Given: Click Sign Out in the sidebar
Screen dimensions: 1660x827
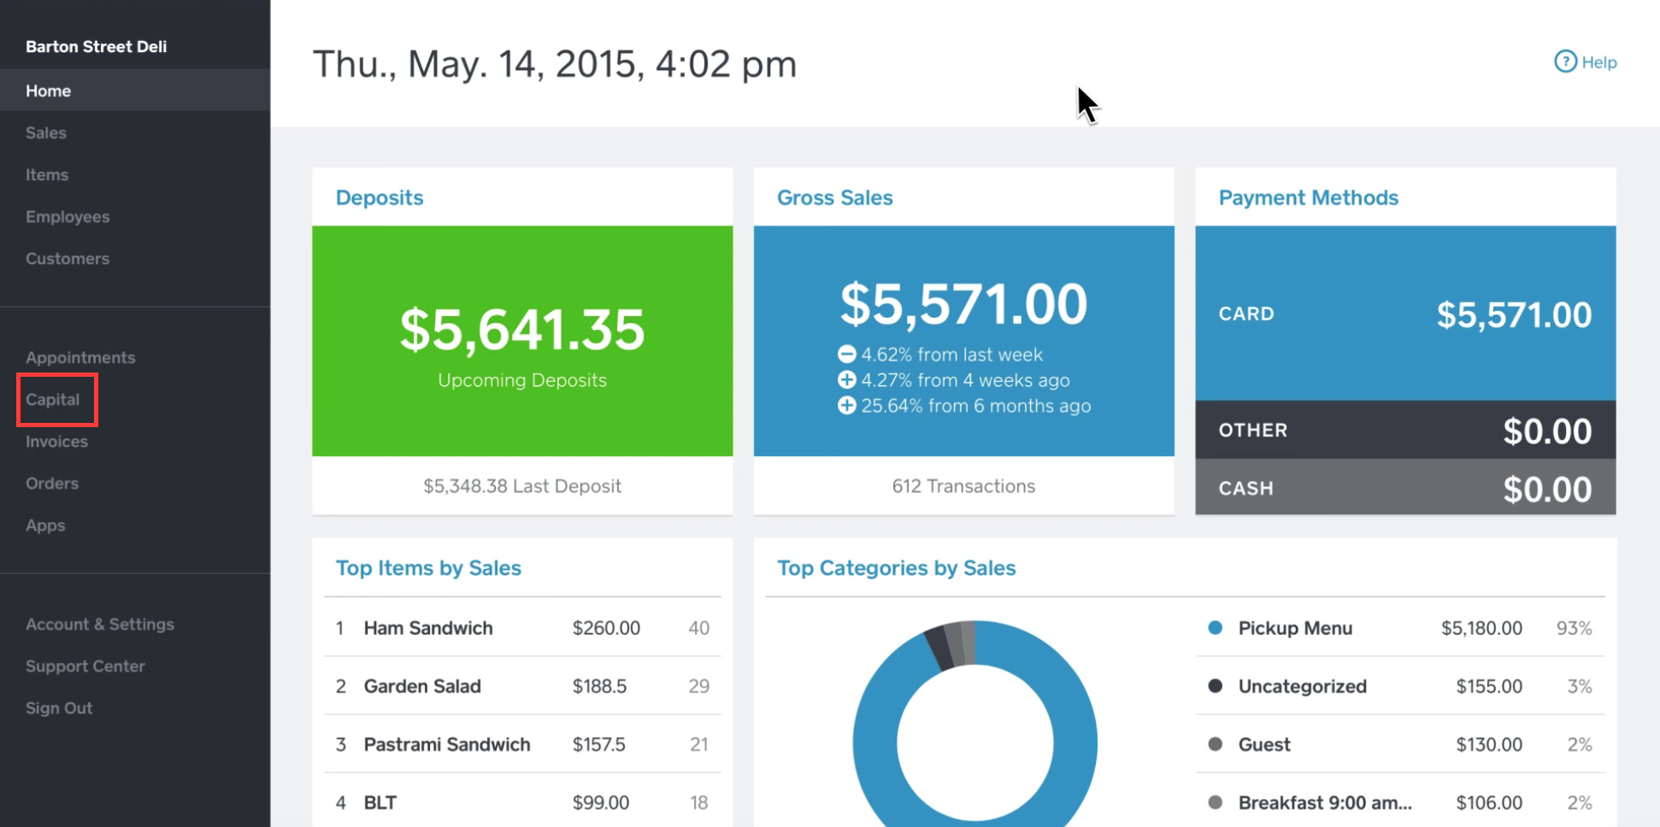Looking at the screenshot, I should [59, 707].
